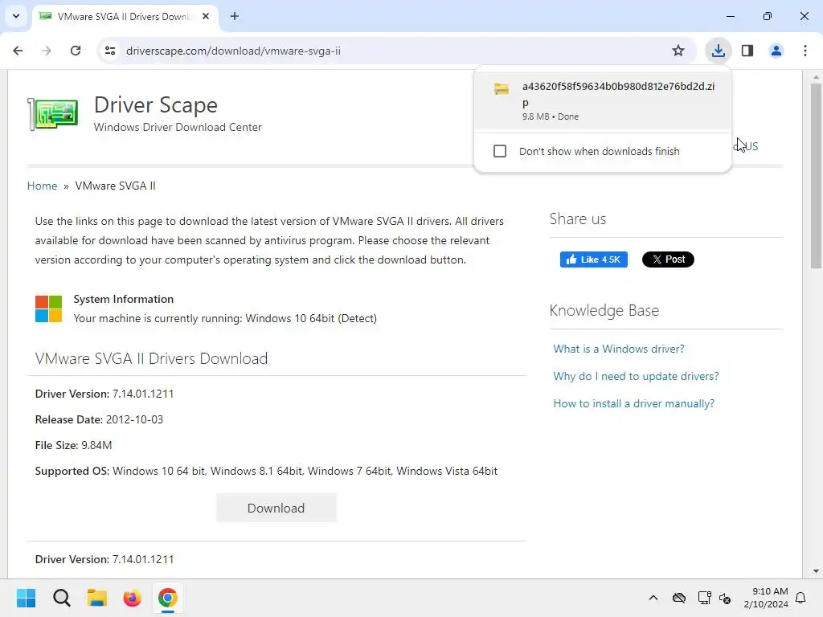Click the Driver Scape logo image
The height and width of the screenshot is (617, 823).
click(x=53, y=114)
